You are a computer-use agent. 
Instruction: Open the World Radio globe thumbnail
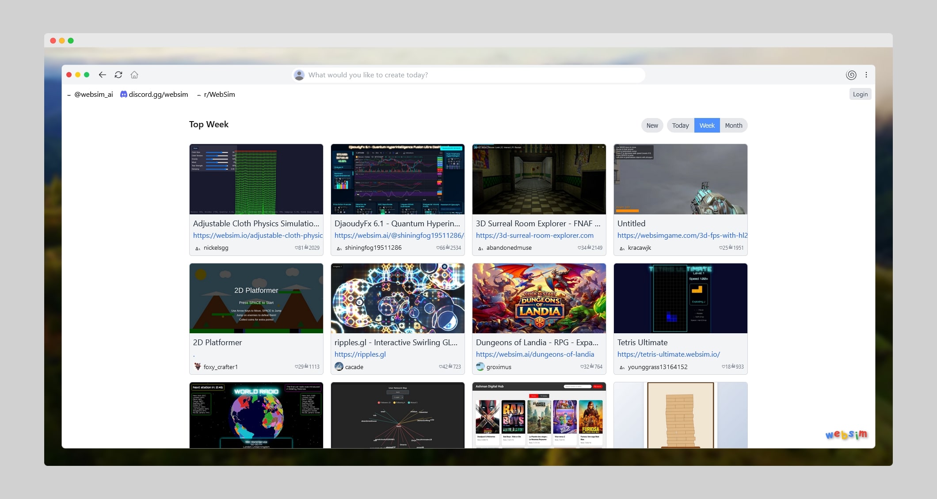click(x=256, y=415)
